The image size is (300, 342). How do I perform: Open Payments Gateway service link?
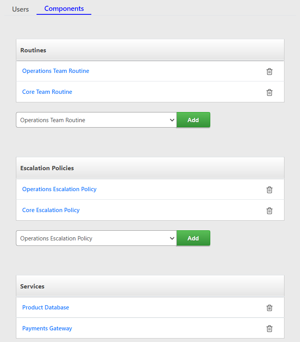[x=47, y=328]
